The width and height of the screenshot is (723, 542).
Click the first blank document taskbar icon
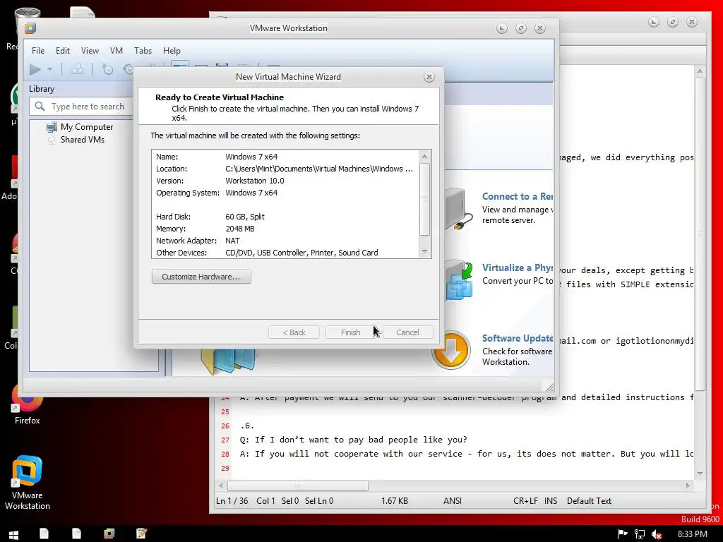(x=44, y=534)
